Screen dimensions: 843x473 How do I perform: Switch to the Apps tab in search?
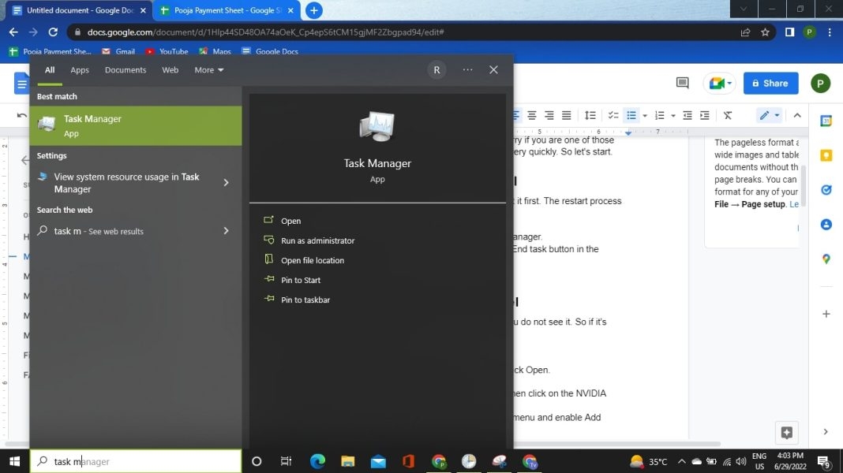tap(79, 69)
